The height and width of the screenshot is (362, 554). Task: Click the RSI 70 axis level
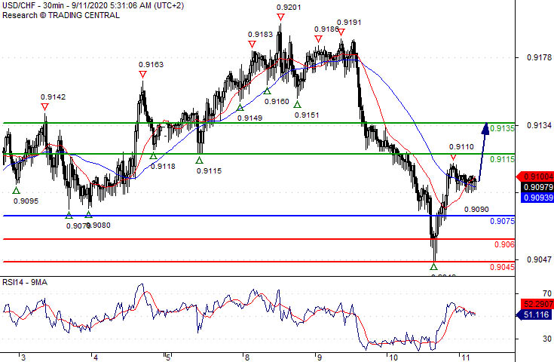547,293
